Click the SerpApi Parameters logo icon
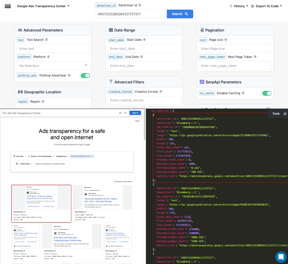 coord(202,82)
